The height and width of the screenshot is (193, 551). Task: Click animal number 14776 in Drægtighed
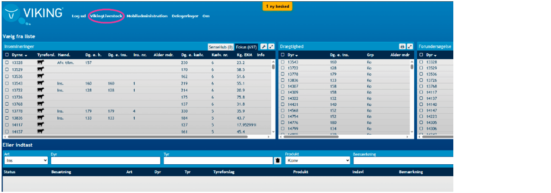[x=293, y=122]
